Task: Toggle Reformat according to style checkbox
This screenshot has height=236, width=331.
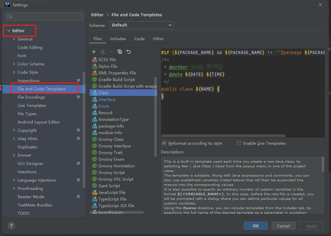Action: pos(164,143)
